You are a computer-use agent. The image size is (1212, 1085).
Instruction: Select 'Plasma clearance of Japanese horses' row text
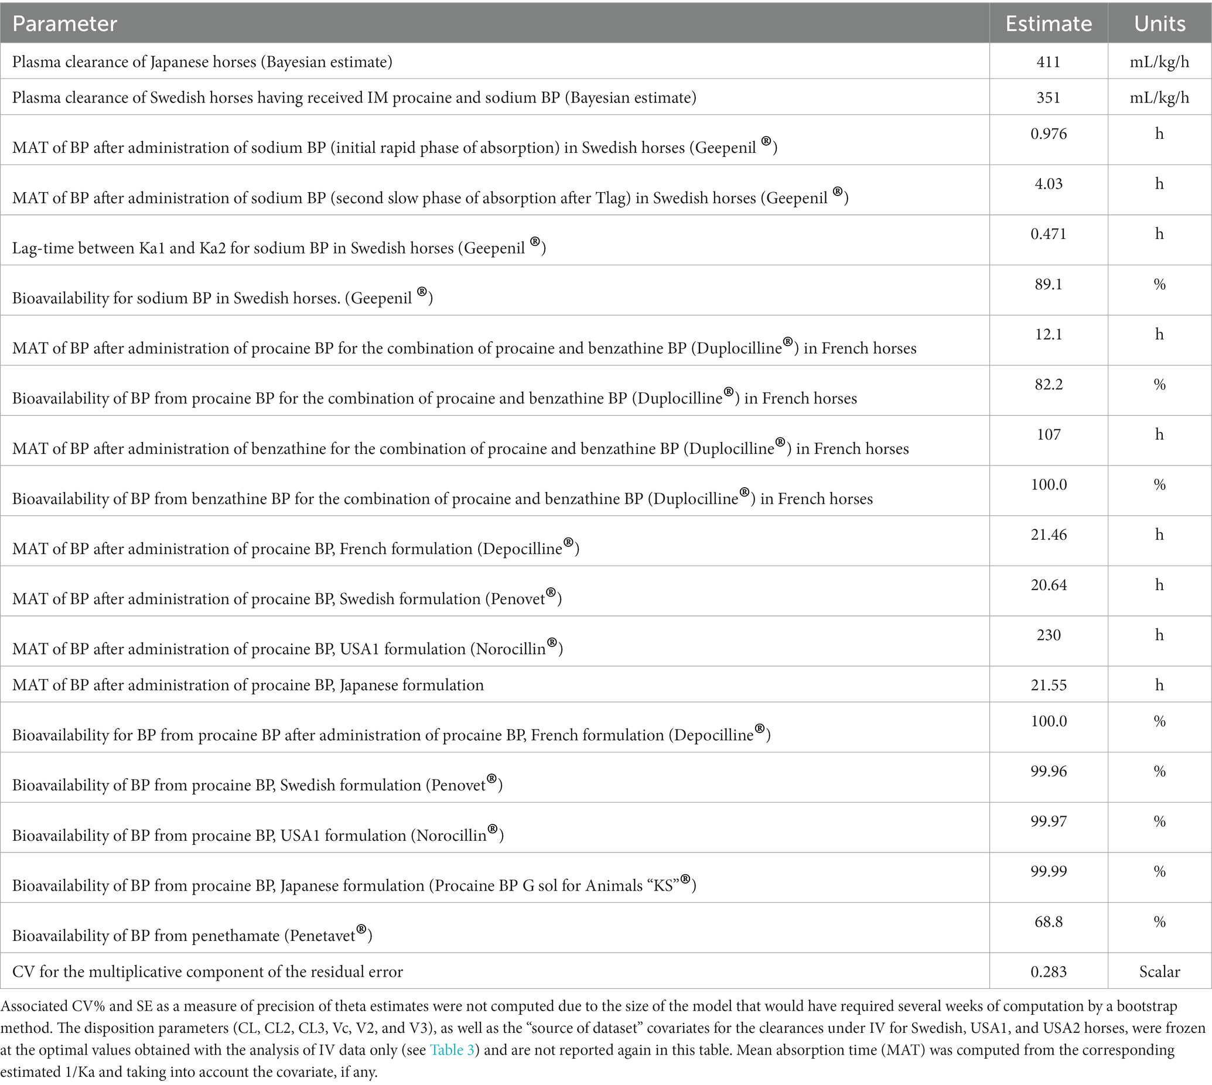(x=202, y=62)
